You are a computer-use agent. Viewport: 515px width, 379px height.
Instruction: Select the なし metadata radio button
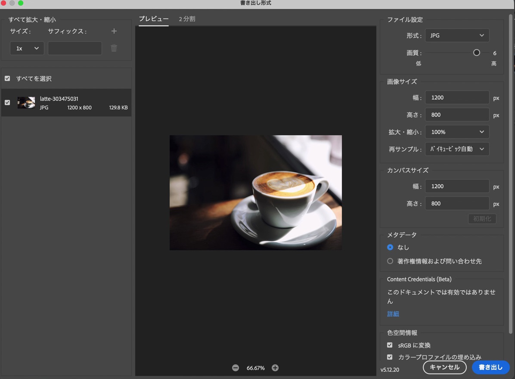coord(390,247)
